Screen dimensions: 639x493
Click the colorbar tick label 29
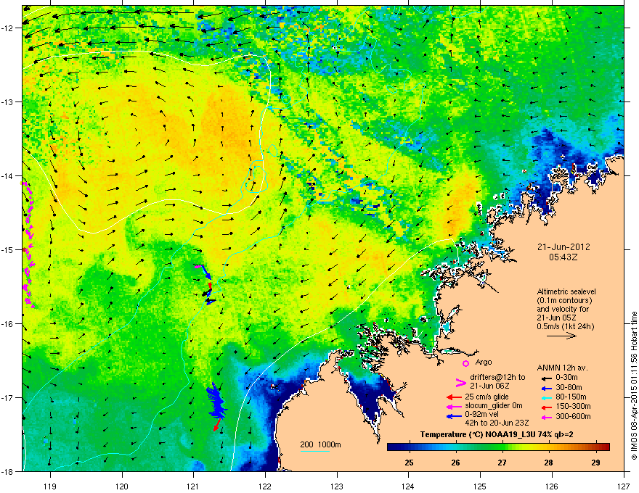pyautogui.click(x=595, y=463)
